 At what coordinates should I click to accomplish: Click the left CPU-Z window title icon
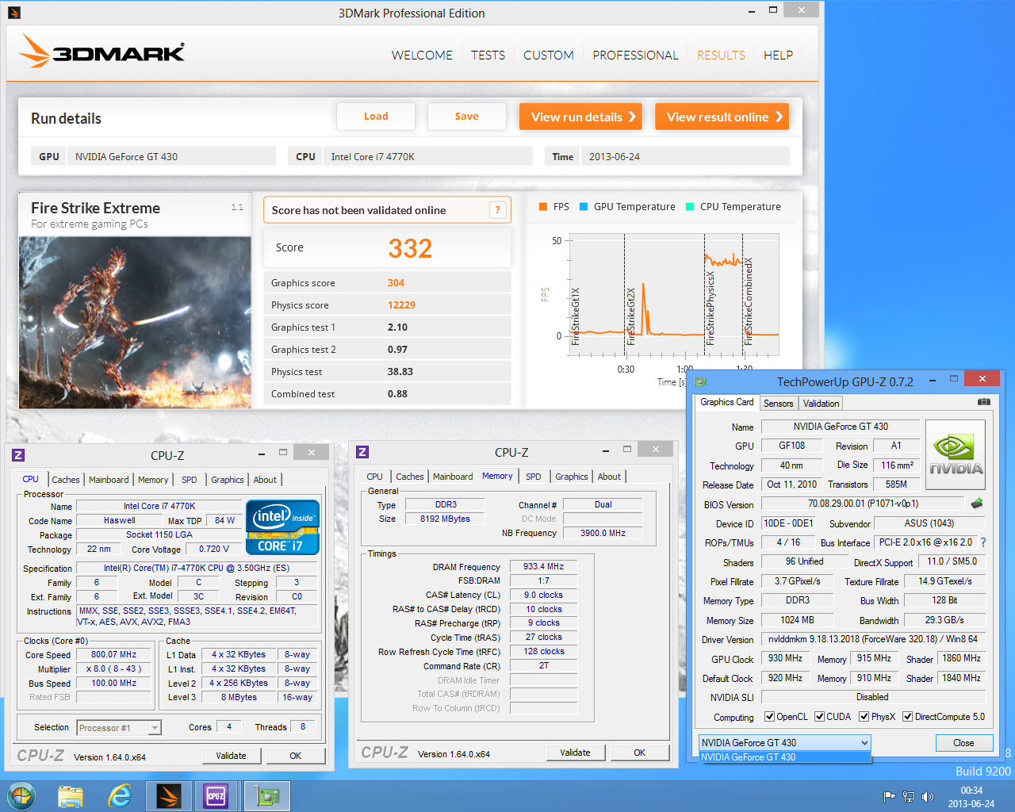click(18, 454)
